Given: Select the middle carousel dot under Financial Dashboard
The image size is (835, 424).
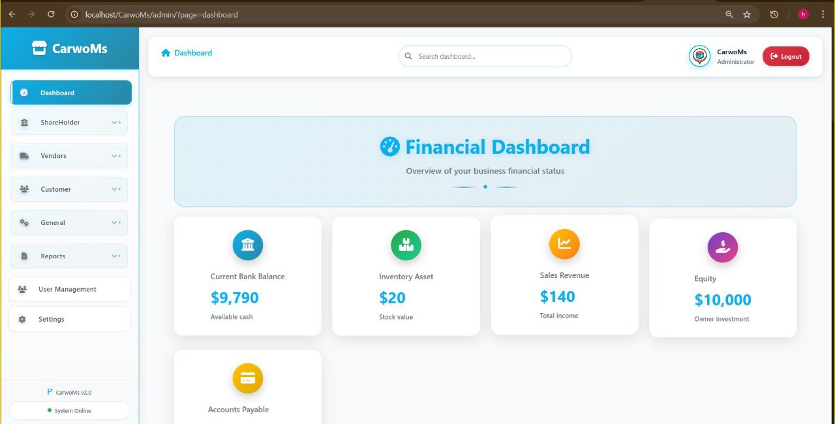Looking at the screenshot, I should pos(485,187).
